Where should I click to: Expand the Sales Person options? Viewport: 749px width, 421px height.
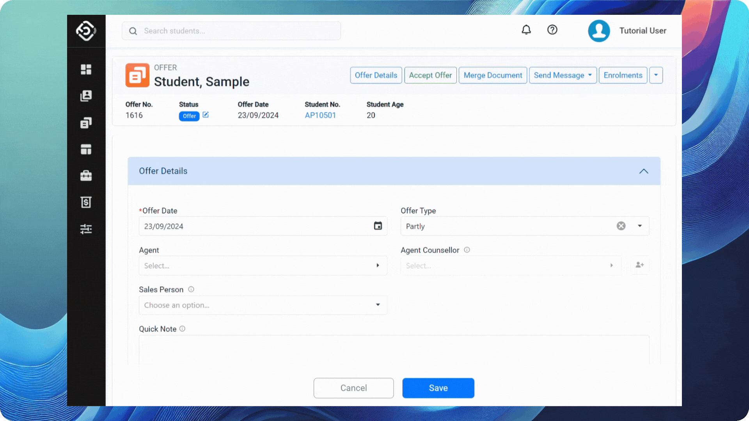(x=378, y=305)
